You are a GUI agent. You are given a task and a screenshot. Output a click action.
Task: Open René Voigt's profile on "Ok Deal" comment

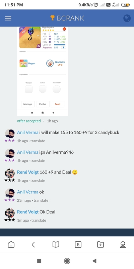[28, 212]
